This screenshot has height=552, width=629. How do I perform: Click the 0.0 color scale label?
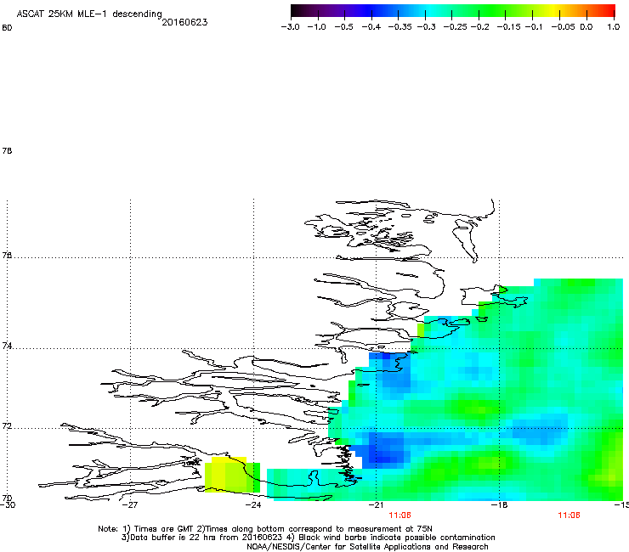pyautogui.click(x=586, y=27)
